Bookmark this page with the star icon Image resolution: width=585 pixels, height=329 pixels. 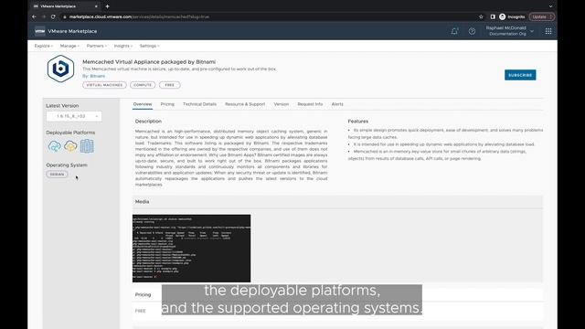[481, 16]
